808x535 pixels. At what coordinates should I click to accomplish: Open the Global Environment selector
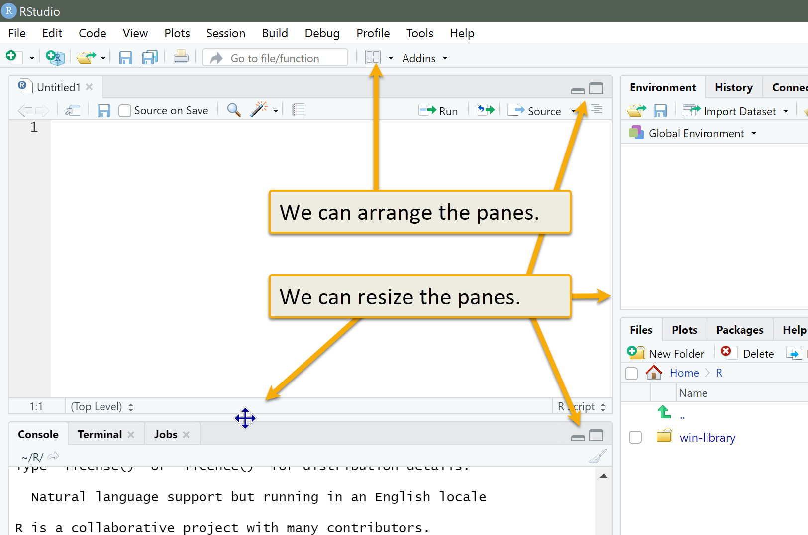point(692,133)
